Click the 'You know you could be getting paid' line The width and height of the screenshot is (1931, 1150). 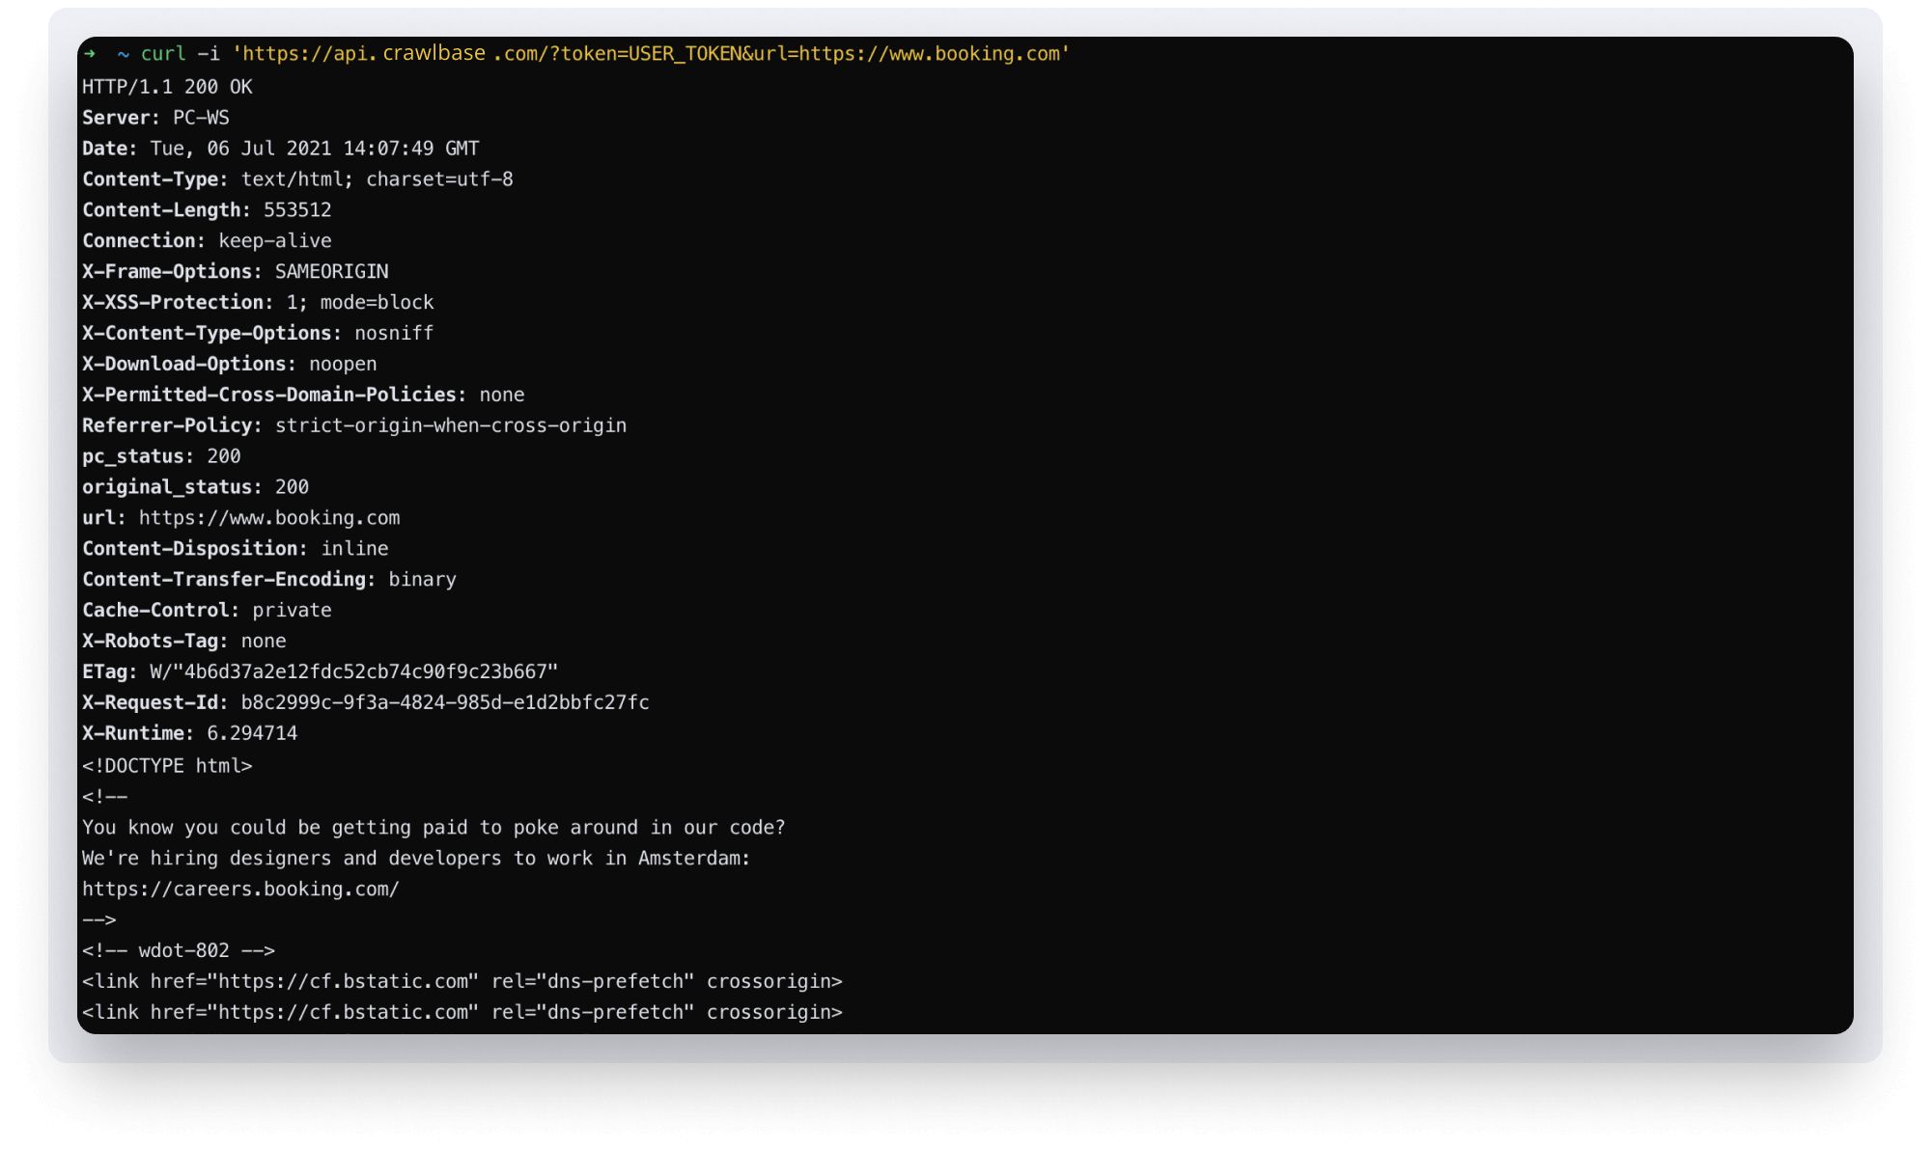(434, 828)
